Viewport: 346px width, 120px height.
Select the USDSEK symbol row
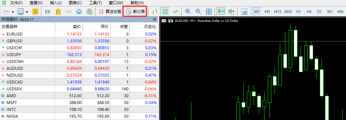point(79,89)
